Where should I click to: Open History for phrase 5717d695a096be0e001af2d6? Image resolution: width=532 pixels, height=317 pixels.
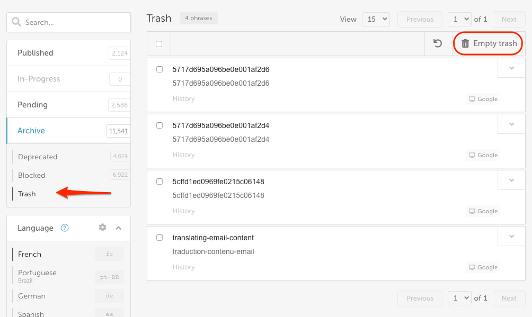[x=183, y=98]
